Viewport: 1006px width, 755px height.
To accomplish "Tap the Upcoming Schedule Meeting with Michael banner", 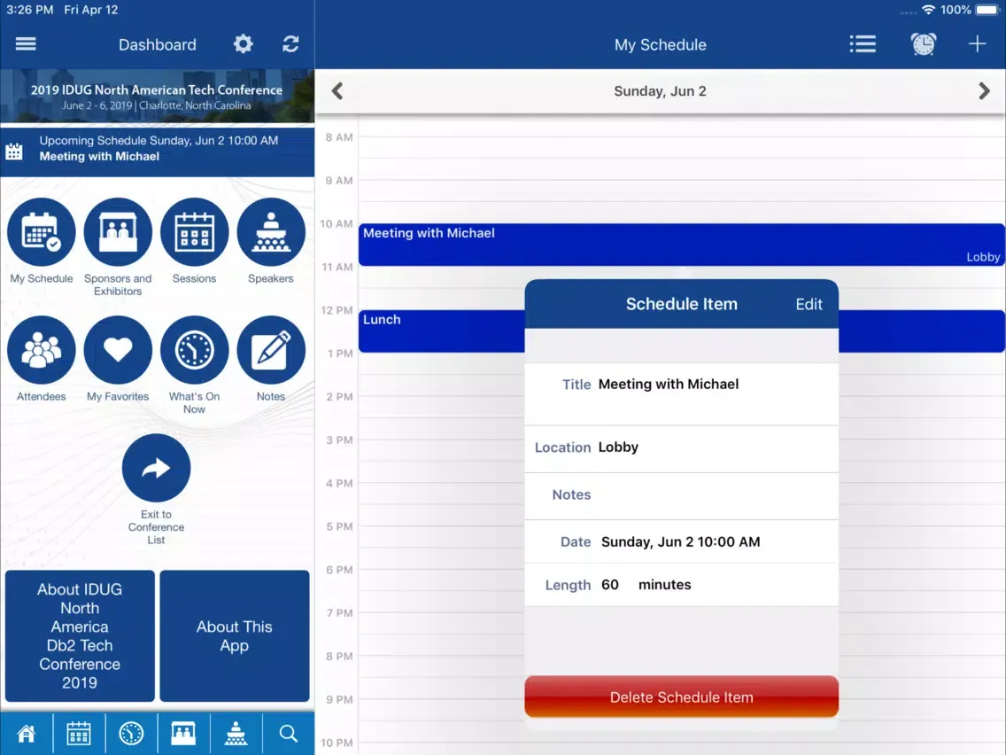I will (x=158, y=152).
